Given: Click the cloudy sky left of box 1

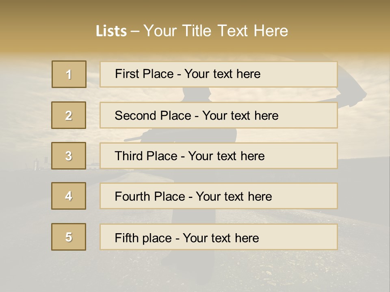Looking at the screenshot, I should (x=24, y=77).
